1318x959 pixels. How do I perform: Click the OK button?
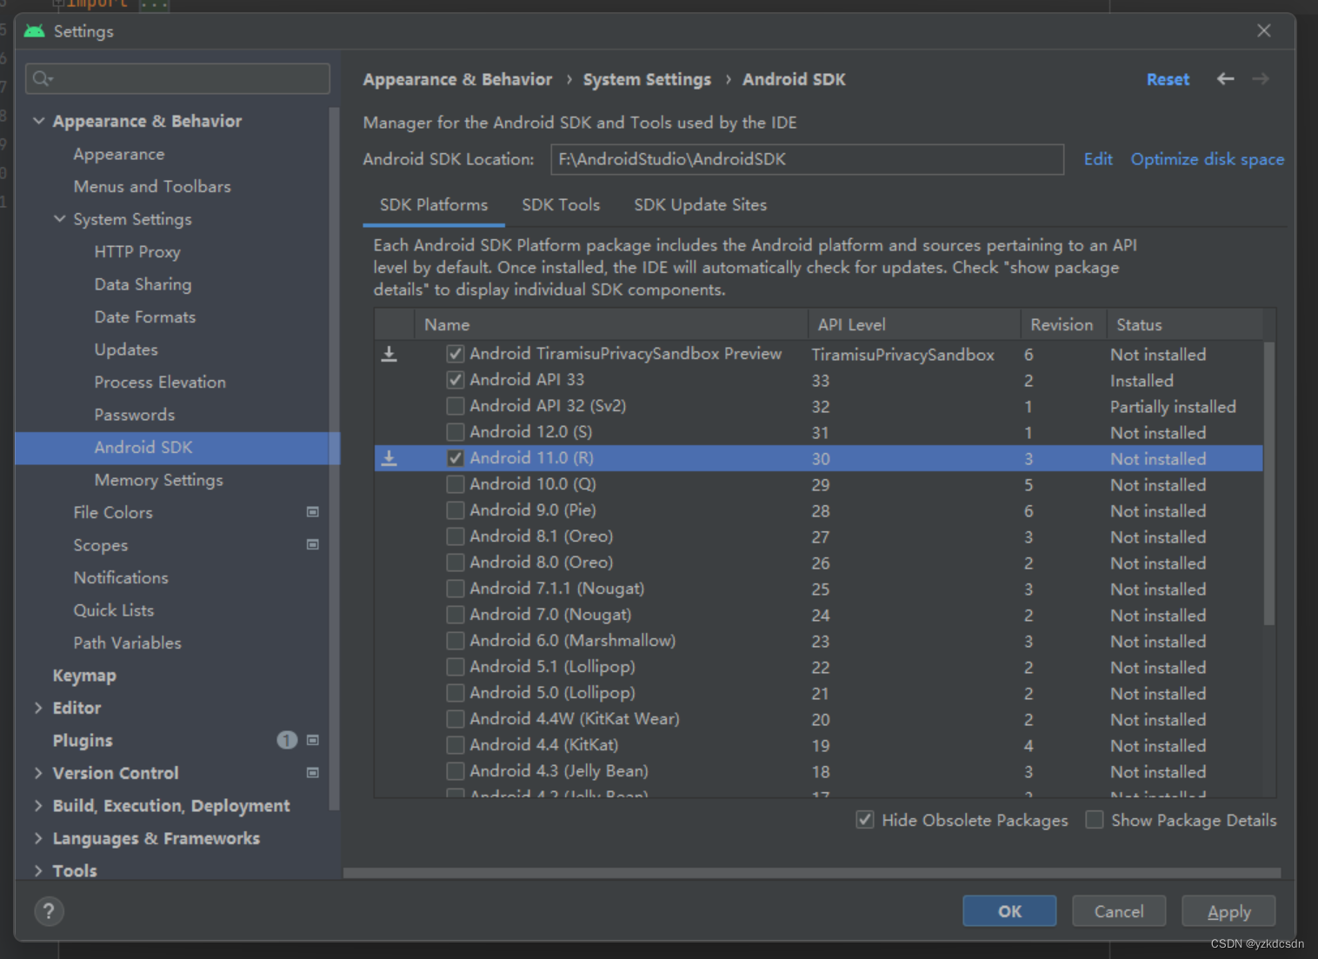point(1009,911)
